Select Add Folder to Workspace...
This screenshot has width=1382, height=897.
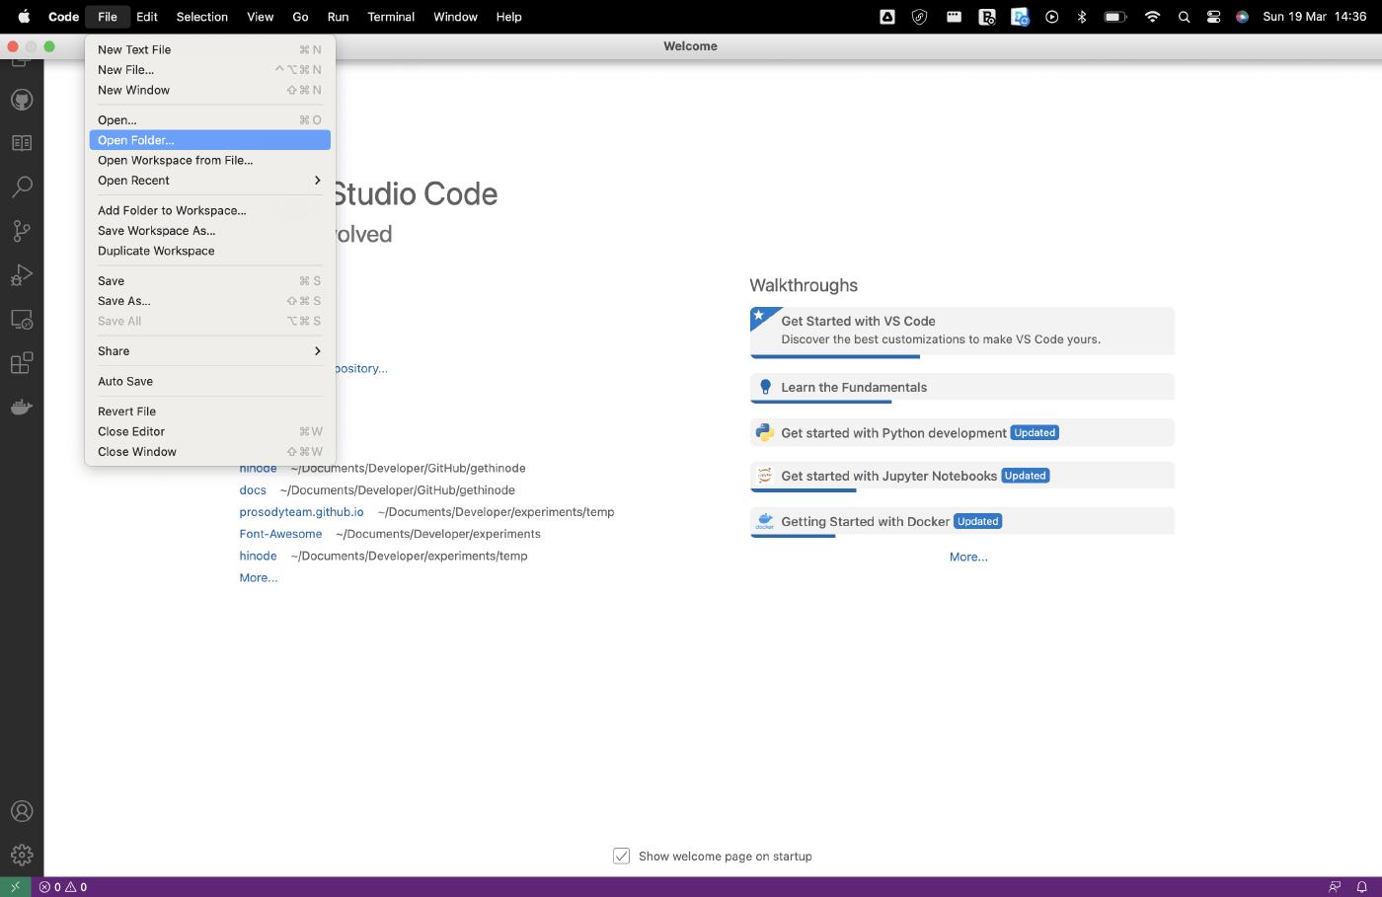coord(209,210)
